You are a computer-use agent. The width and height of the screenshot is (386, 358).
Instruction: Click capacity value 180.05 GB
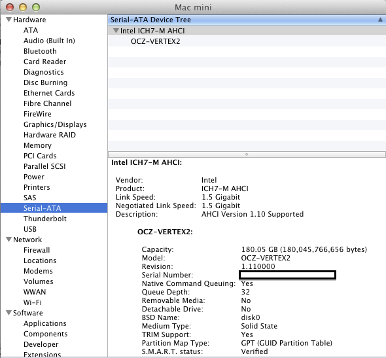(x=304, y=249)
